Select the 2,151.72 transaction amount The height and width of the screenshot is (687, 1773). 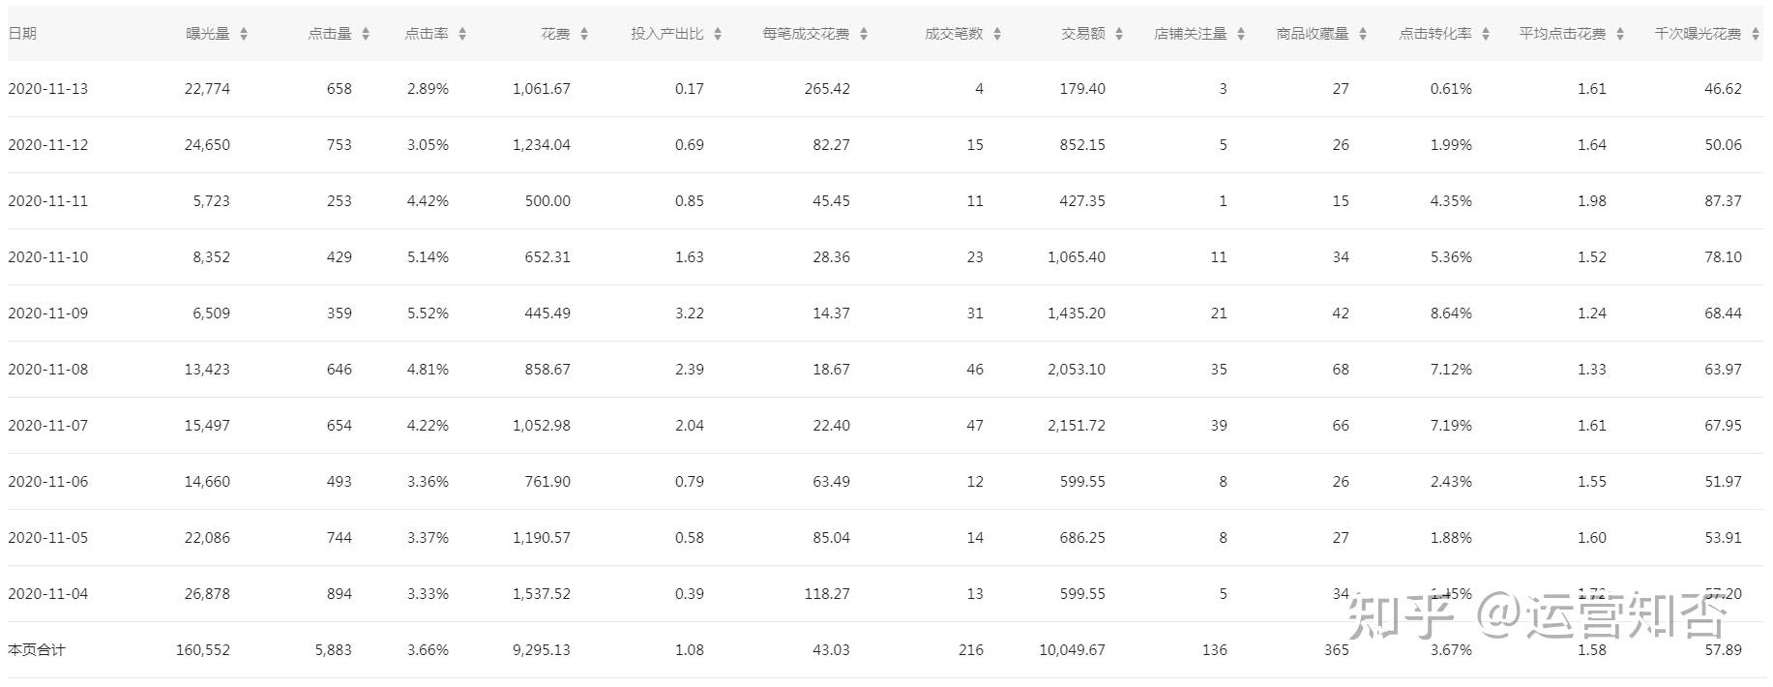point(1077,426)
